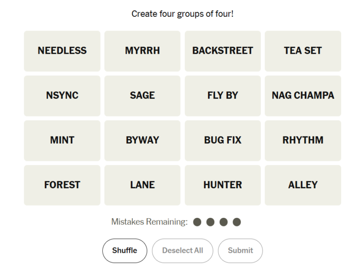This screenshot has height=271, width=364.
Task: Select the NEEDLESS tile
Action: click(62, 51)
